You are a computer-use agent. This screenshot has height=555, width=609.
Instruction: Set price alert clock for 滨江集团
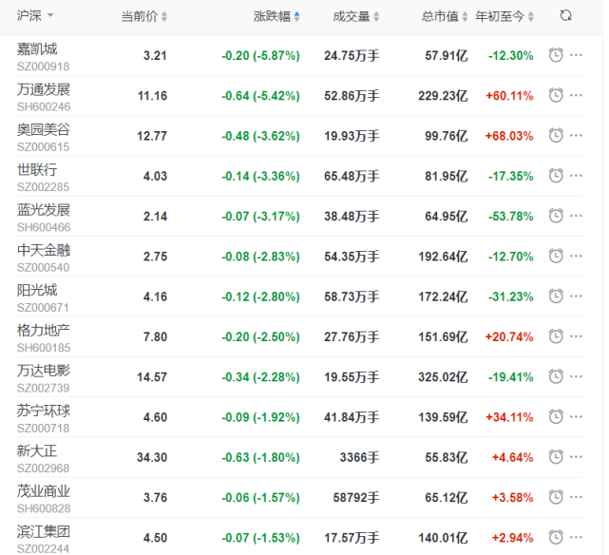tap(556, 538)
